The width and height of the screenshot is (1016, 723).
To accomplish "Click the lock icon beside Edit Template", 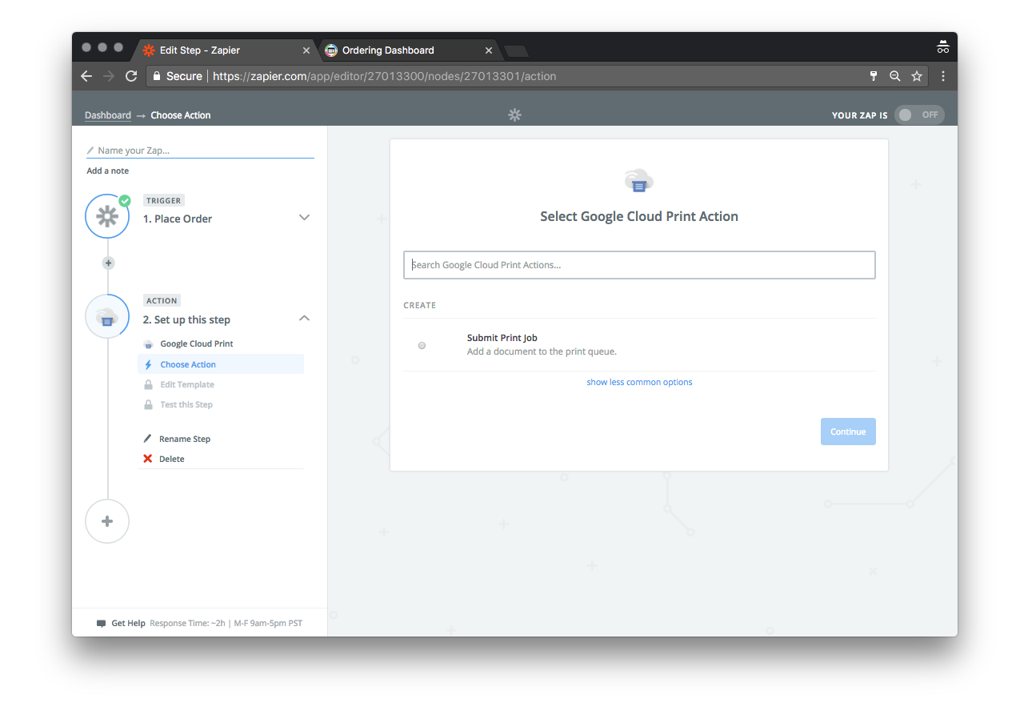I will pyautogui.click(x=148, y=384).
